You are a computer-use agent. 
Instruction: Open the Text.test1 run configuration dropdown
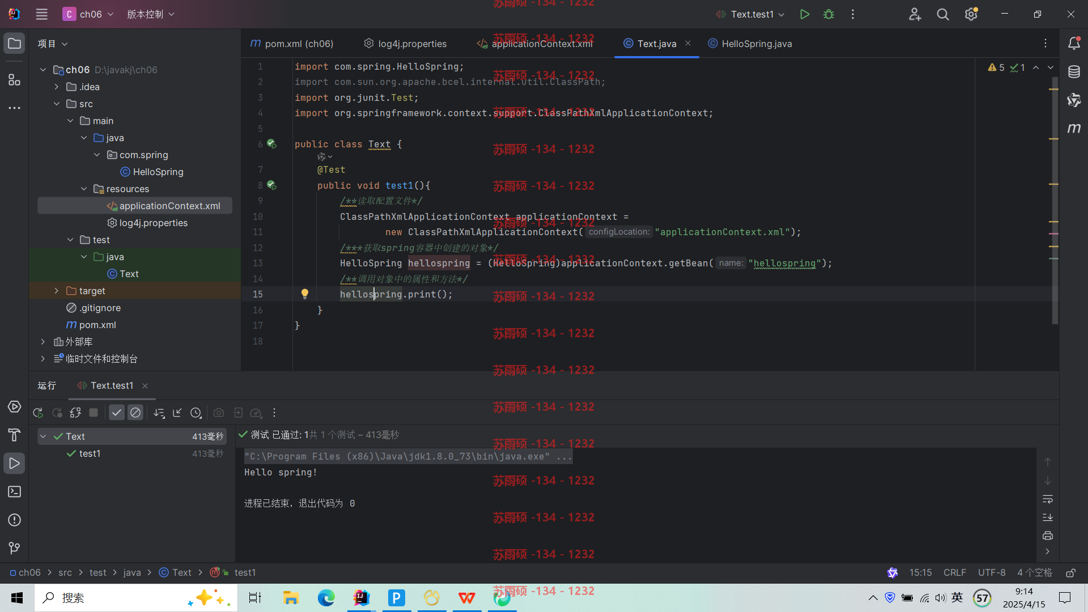[x=750, y=14]
